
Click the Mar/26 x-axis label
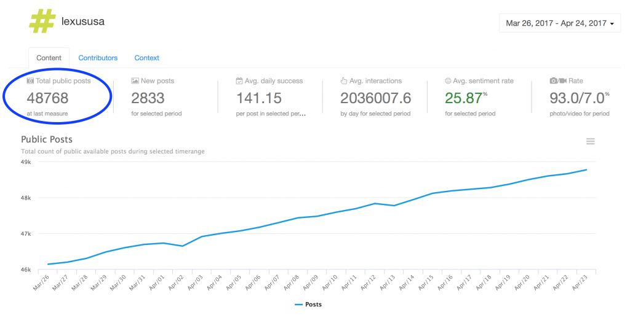[x=41, y=282]
